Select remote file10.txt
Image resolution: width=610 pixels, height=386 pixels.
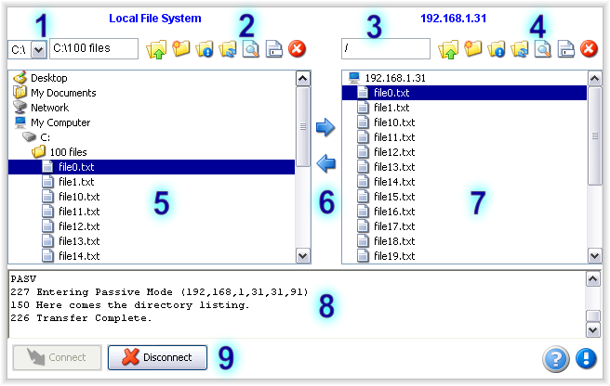394,122
